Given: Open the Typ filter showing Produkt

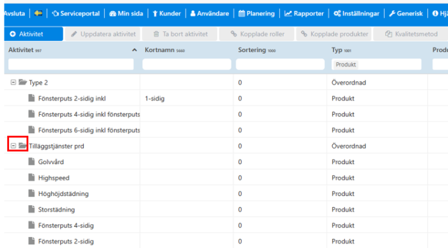Looking at the screenshot, I should click(376, 64).
